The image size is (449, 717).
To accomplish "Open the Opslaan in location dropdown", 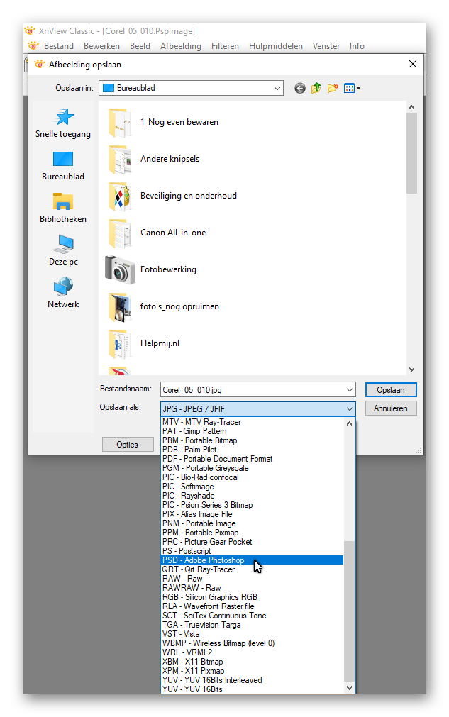I will pos(277,88).
